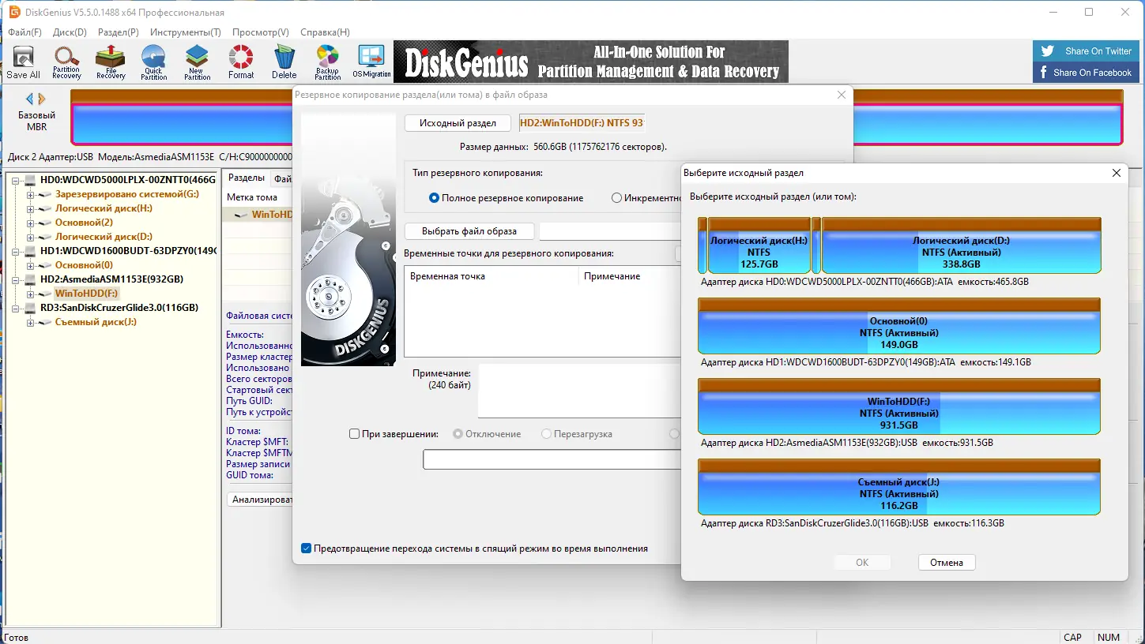Switch to the Разделы tab
Screen dimensions: 1145x644
pyautogui.click(x=246, y=178)
